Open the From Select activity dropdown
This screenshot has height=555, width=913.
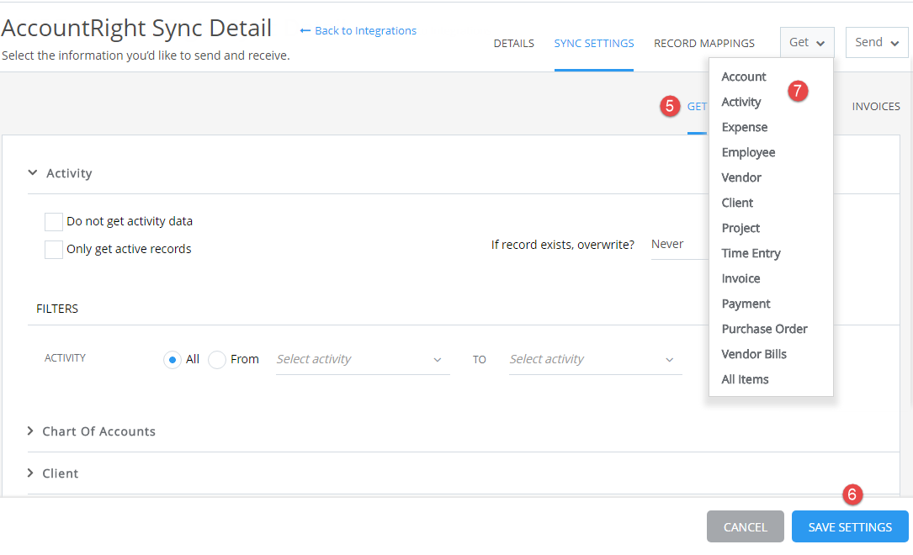click(363, 360)
